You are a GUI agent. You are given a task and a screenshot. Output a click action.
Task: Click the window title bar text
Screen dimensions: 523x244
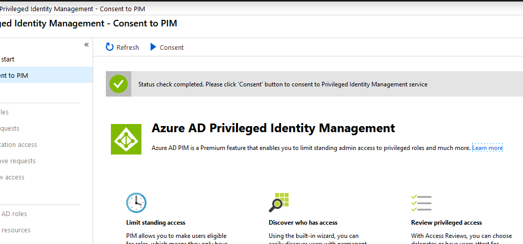72,9
